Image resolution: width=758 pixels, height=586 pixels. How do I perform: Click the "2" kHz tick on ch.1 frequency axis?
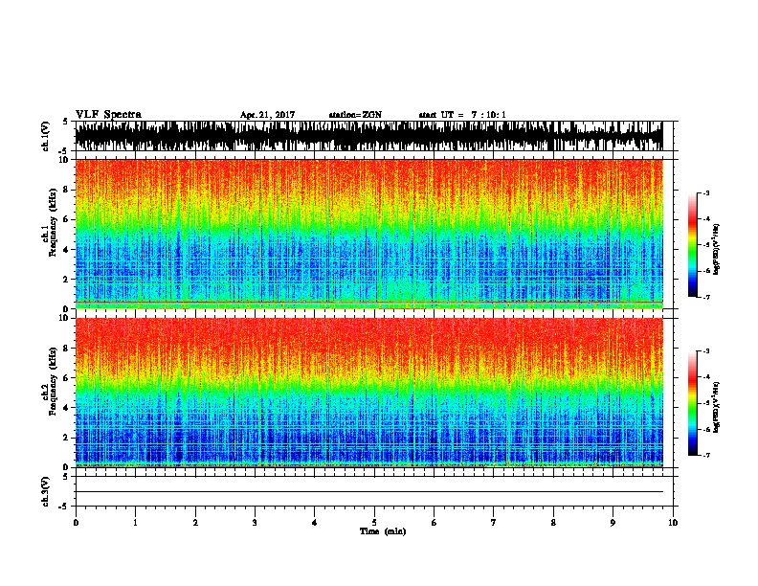(66, 279)
